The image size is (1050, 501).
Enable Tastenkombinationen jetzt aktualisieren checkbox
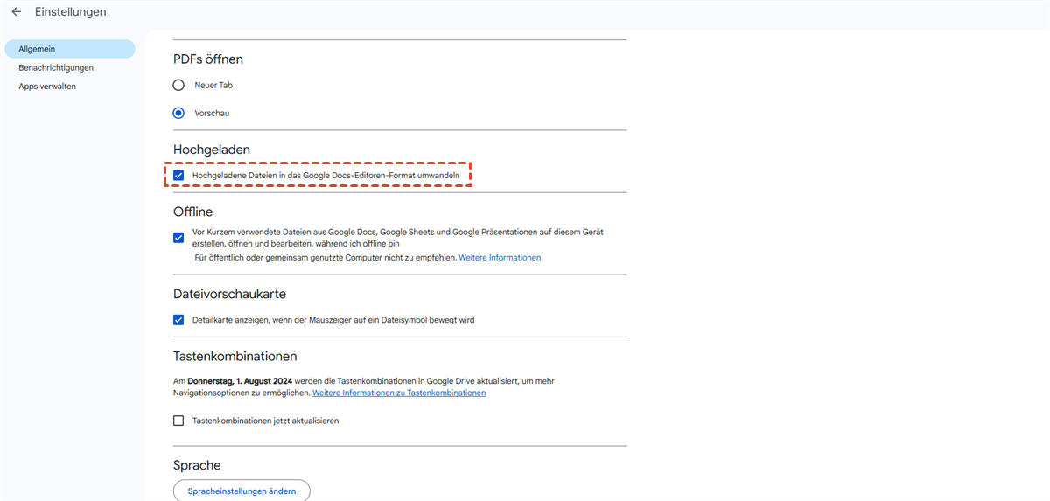178,421
